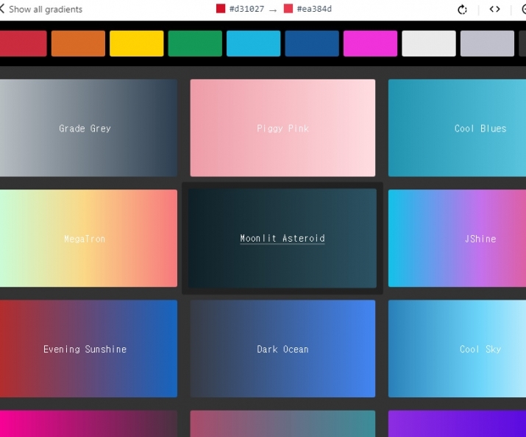Select the Cool Sky gradient card
The image size is (526, 437).
(457, 349)
